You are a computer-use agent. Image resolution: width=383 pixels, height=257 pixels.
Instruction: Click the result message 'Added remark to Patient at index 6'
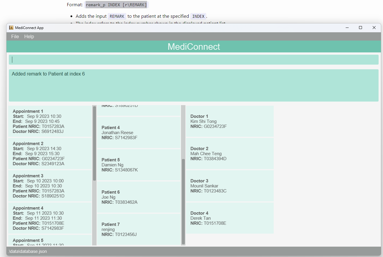click(48, 74)
